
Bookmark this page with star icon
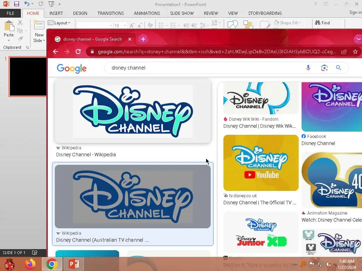pyautogui.click(x=355, y=52)
